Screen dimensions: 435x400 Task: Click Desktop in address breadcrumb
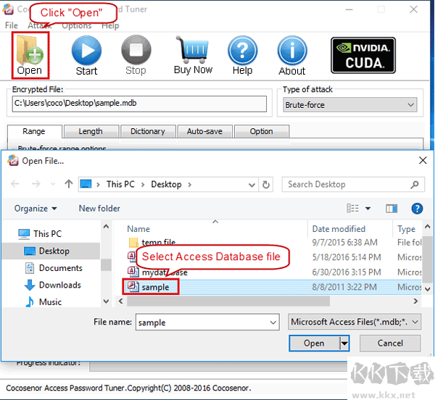pyautogui.click(x=166, y=184)
